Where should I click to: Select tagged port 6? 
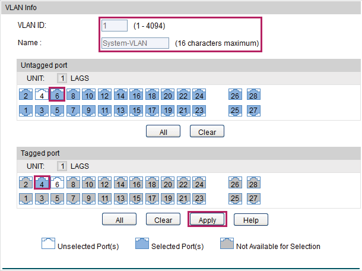point(57,182)
